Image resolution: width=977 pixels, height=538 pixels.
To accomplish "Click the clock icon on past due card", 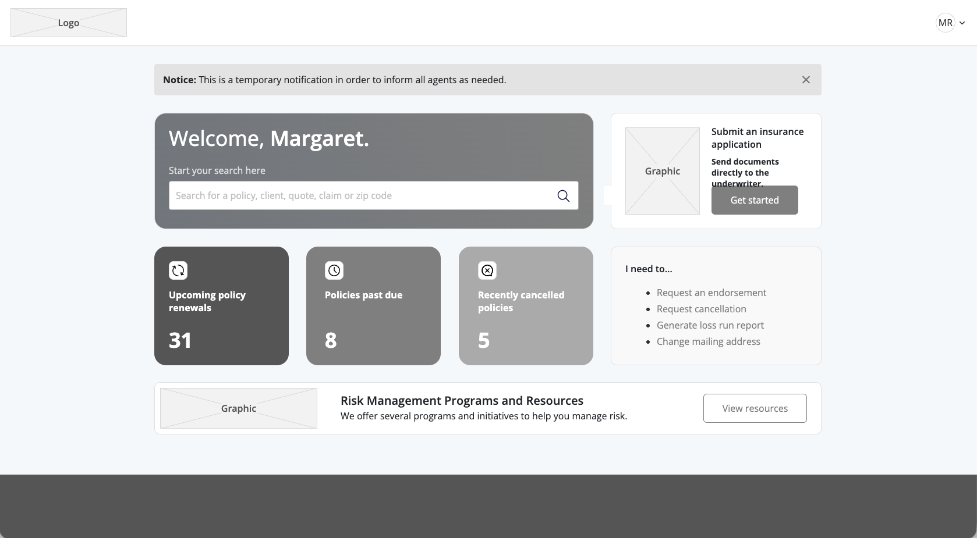I will 334,270.
